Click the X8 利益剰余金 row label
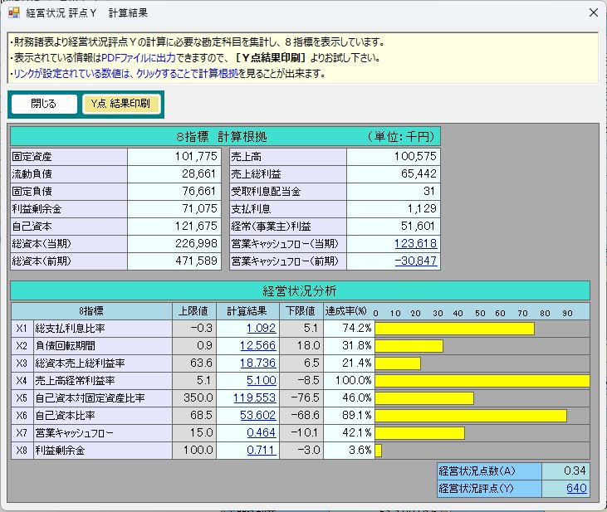Image resolution: width=607 pixels, height=512 pixels. point(103,450)
